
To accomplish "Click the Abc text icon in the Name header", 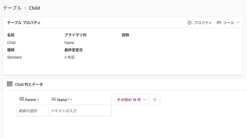I will pyautogui.click(x=54, y=100).
